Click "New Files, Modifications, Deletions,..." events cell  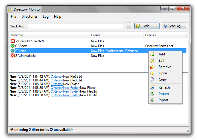pyautogui.click(x=116, y=51)
